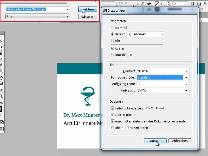
Task: Select the Gradient Feather tool
Action: [1, 83]
